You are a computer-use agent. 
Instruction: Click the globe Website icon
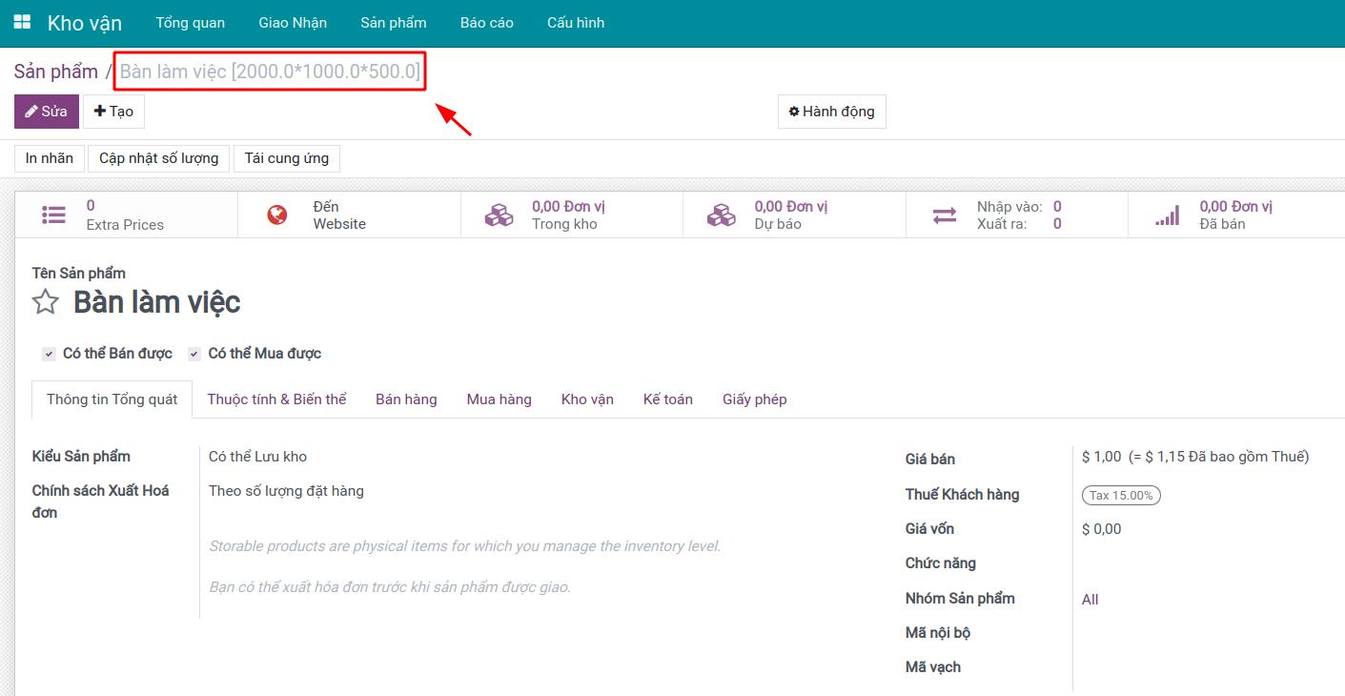tap(277, 215)
